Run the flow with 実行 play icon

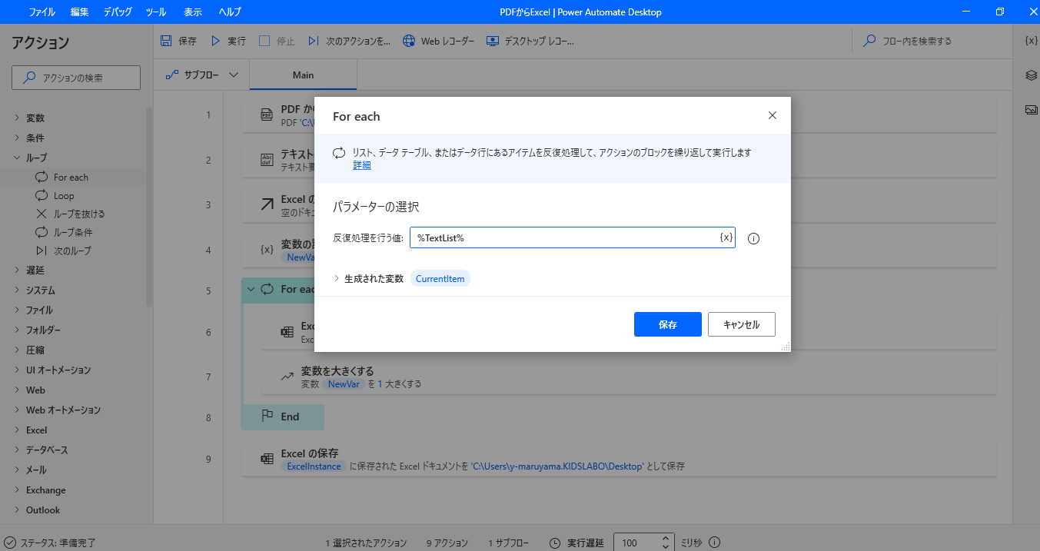click(x=216, y=41)
